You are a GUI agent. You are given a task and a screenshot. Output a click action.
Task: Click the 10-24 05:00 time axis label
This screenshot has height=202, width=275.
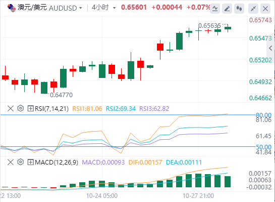(x=102, y=195)
